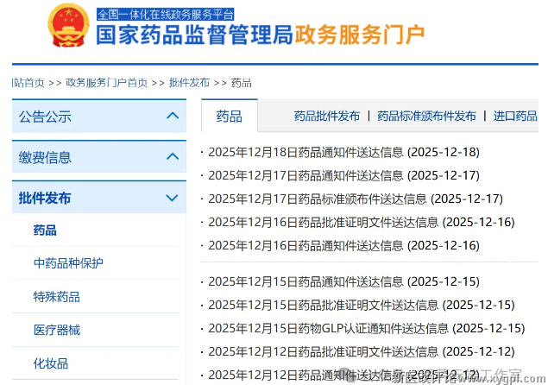The width and height of the screenshot is (548, 385).
Task: Open 2025年12月18日药品通知件送达信息 notice
Action: [x=305, y=152]
